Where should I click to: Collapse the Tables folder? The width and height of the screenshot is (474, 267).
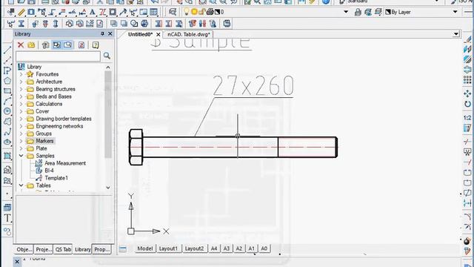(x=21, y=185)
